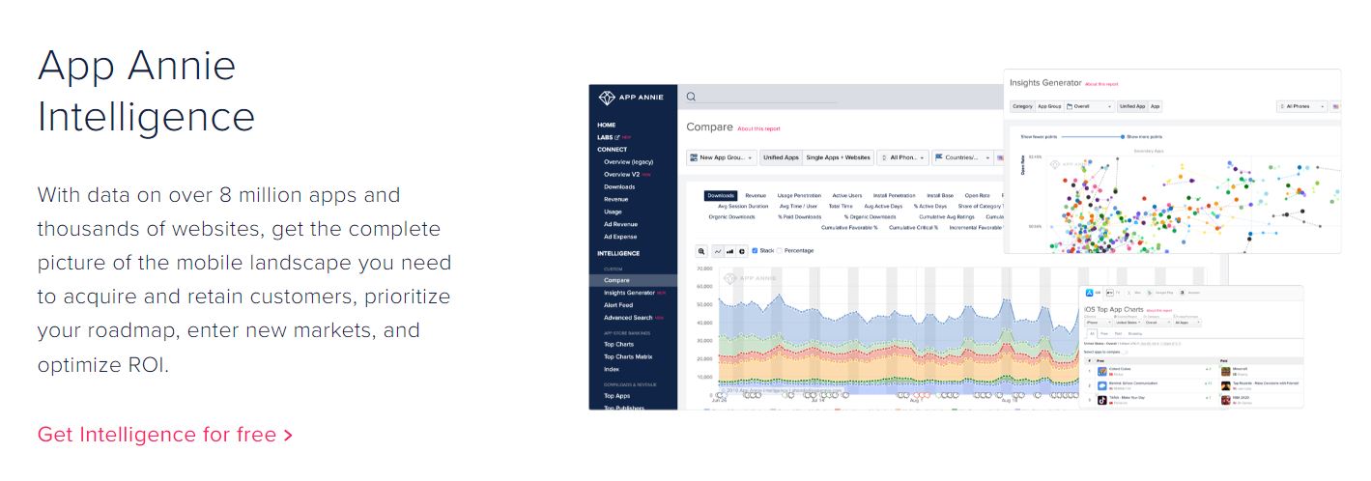Open All Phones dropdown in Compare
Viewport: 1371px width, 481px height.
[x=902, y=157]
